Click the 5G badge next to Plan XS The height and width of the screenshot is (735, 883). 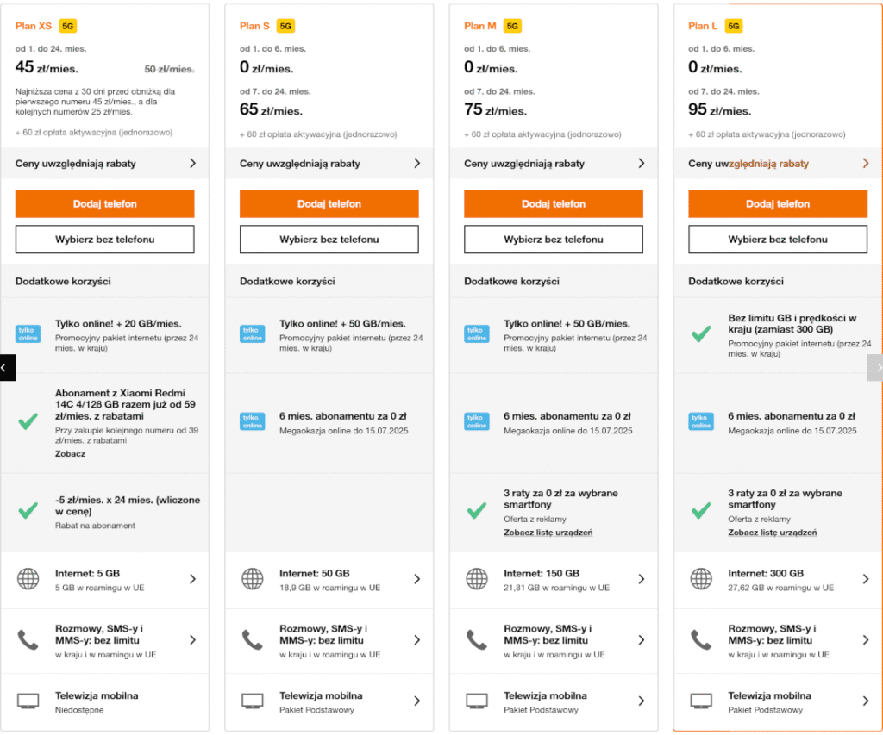click(x=68, y=26)
